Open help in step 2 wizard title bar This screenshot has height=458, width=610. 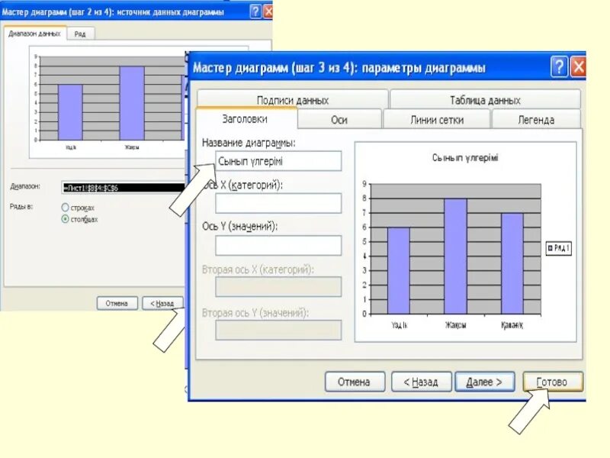(x=255, y=11)
